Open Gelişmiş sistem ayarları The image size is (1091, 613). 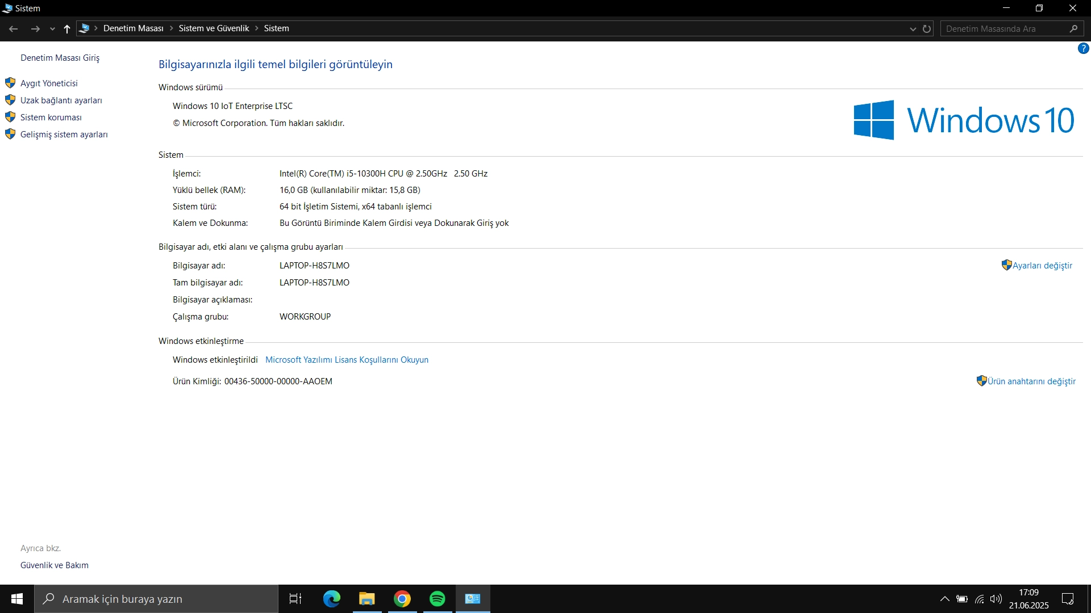64,135
